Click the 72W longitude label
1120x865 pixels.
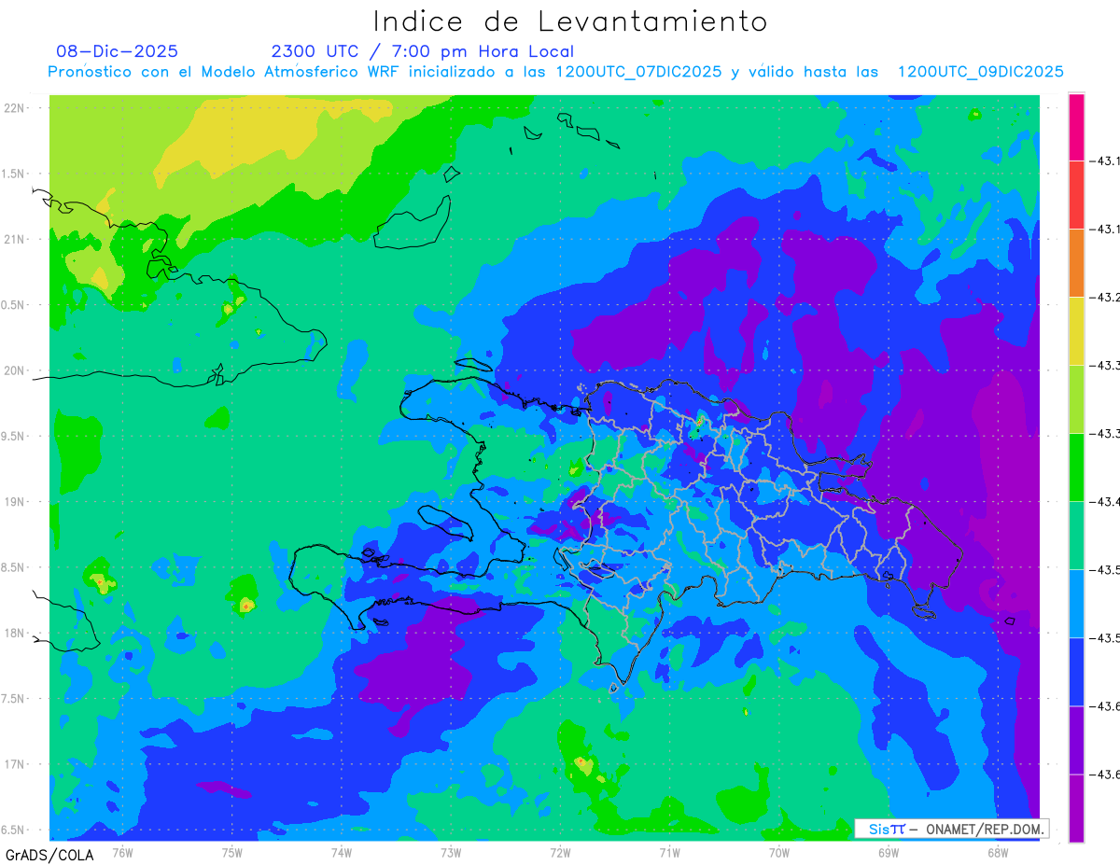(560, 852)
